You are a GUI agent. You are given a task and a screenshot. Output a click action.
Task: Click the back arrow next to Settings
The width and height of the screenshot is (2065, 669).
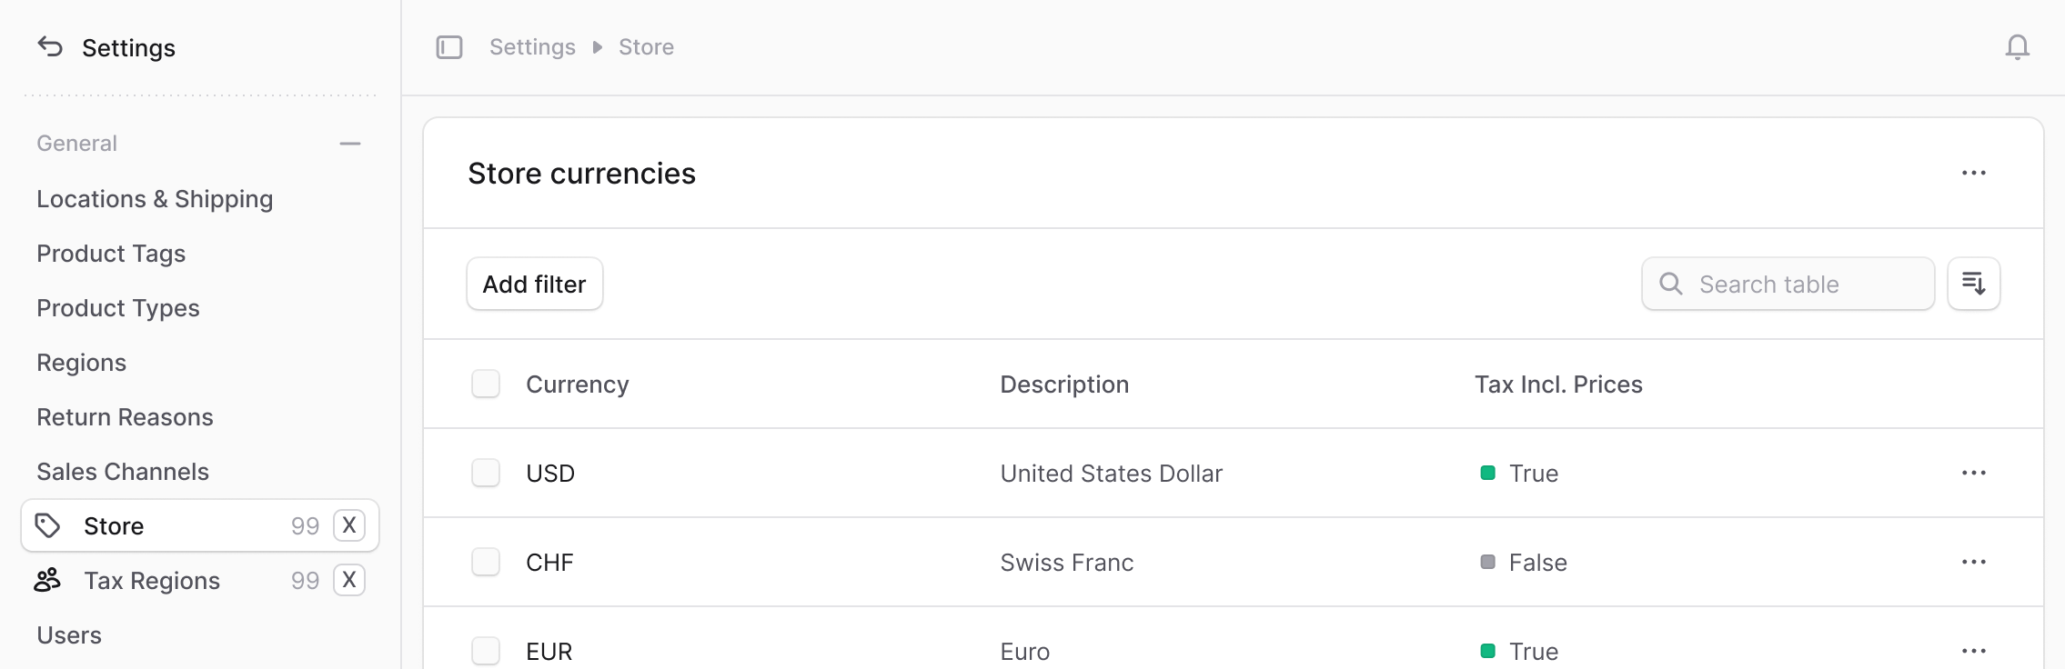pyautogui.click(x=50, y=46)
